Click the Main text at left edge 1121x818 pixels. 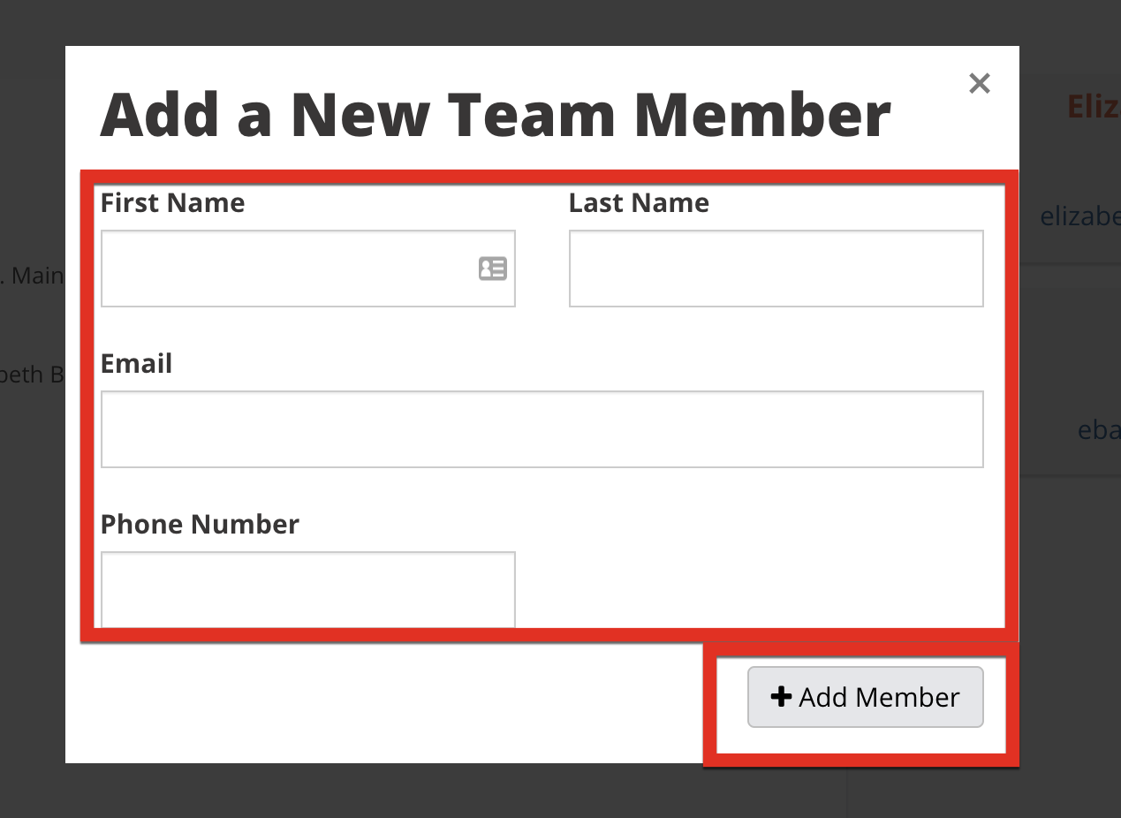coord(33,276)
